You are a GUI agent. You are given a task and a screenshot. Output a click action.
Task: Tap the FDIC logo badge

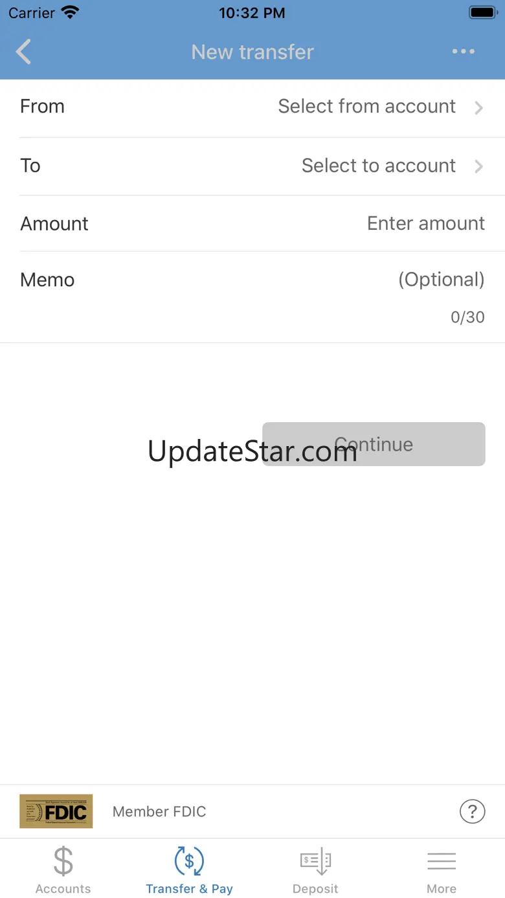tap(56, 811)
